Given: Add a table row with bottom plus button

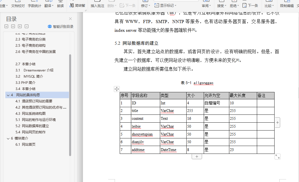Looking at the screenshot, I should pyautogui.click(x=197, y=157).
